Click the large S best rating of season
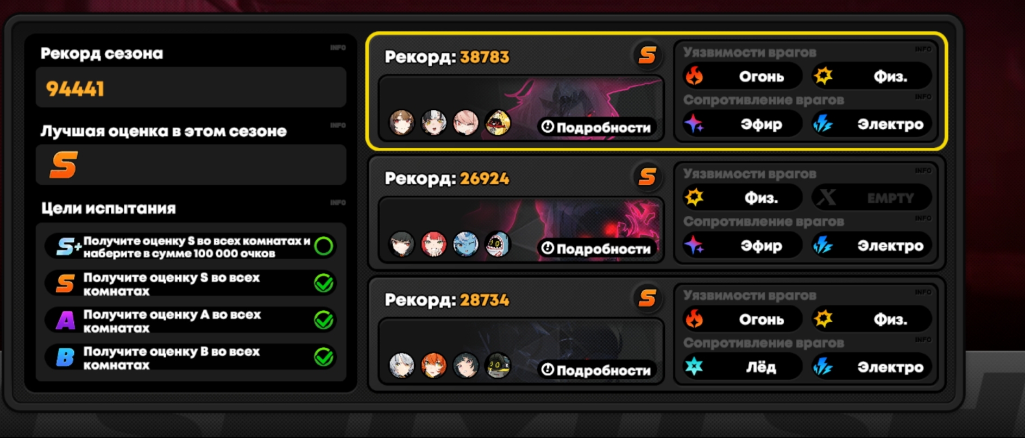The width and height of the screenshot is (1025, 438). 64,165
